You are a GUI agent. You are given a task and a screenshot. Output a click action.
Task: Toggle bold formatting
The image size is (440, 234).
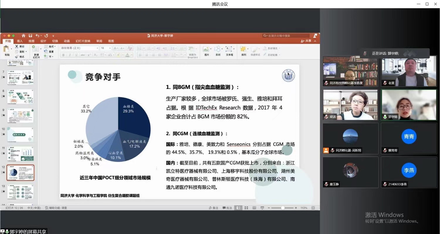63,55
